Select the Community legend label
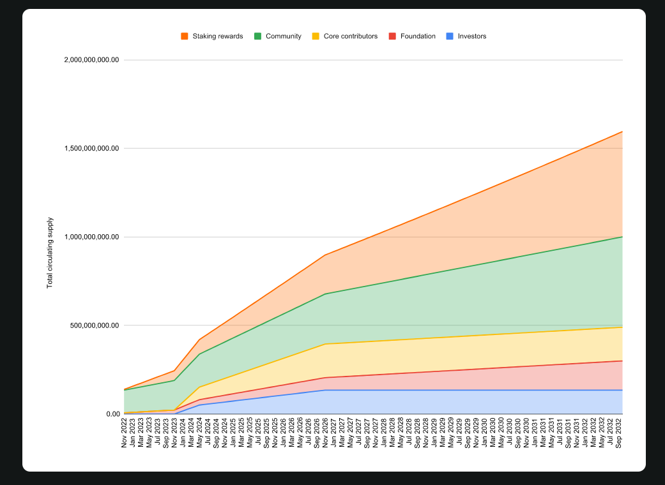 point(283,36)
